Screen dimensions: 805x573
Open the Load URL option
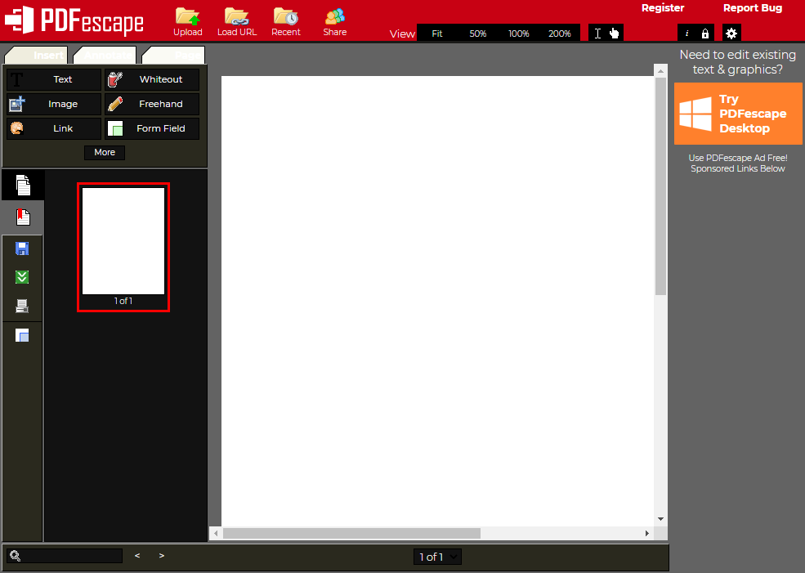[x=237, y=21]
